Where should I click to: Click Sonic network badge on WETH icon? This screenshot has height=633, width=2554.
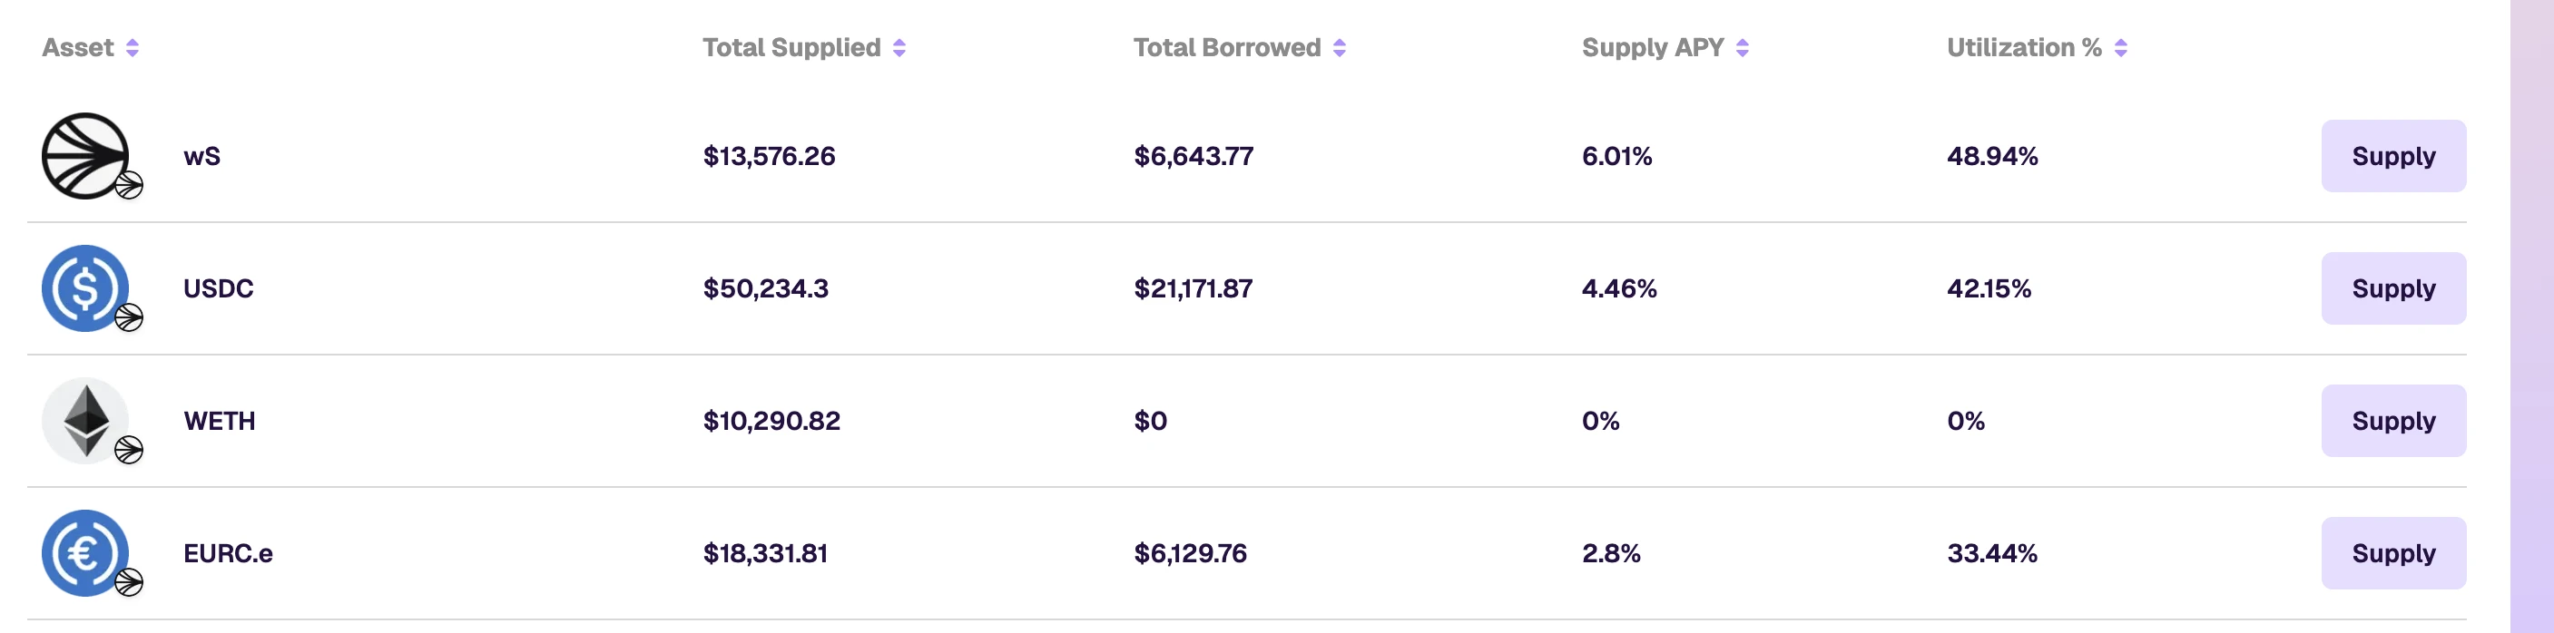[x=129, y=451]
